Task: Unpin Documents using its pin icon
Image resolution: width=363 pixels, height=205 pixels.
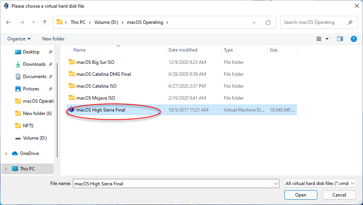Action: (50, 77)
